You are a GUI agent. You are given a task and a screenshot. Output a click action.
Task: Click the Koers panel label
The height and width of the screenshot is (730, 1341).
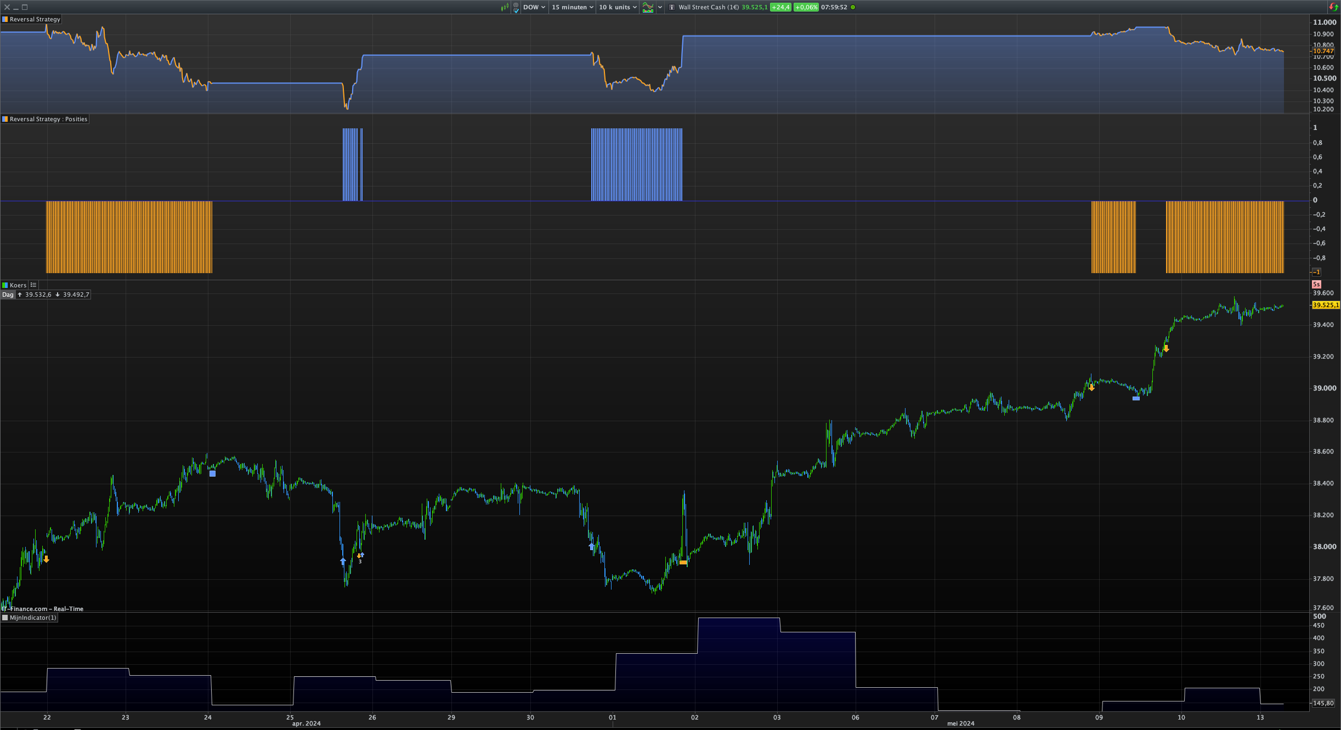pyautogui.click(x=18, y=285)
